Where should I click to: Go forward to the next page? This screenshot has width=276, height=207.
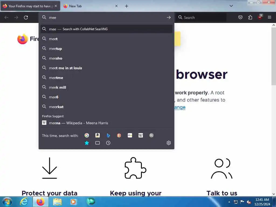pos(16,18)
